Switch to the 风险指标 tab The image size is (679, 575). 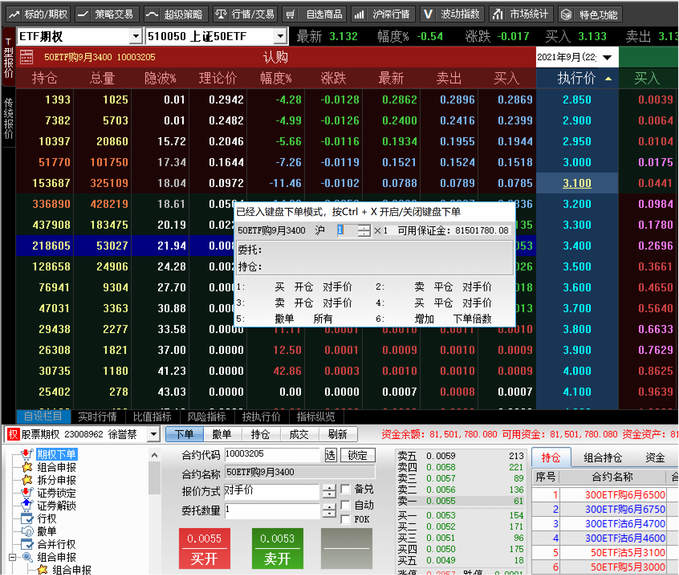tap(207, 417)
